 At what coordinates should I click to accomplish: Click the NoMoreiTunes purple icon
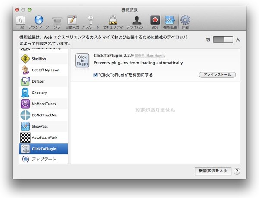point(25,104)
